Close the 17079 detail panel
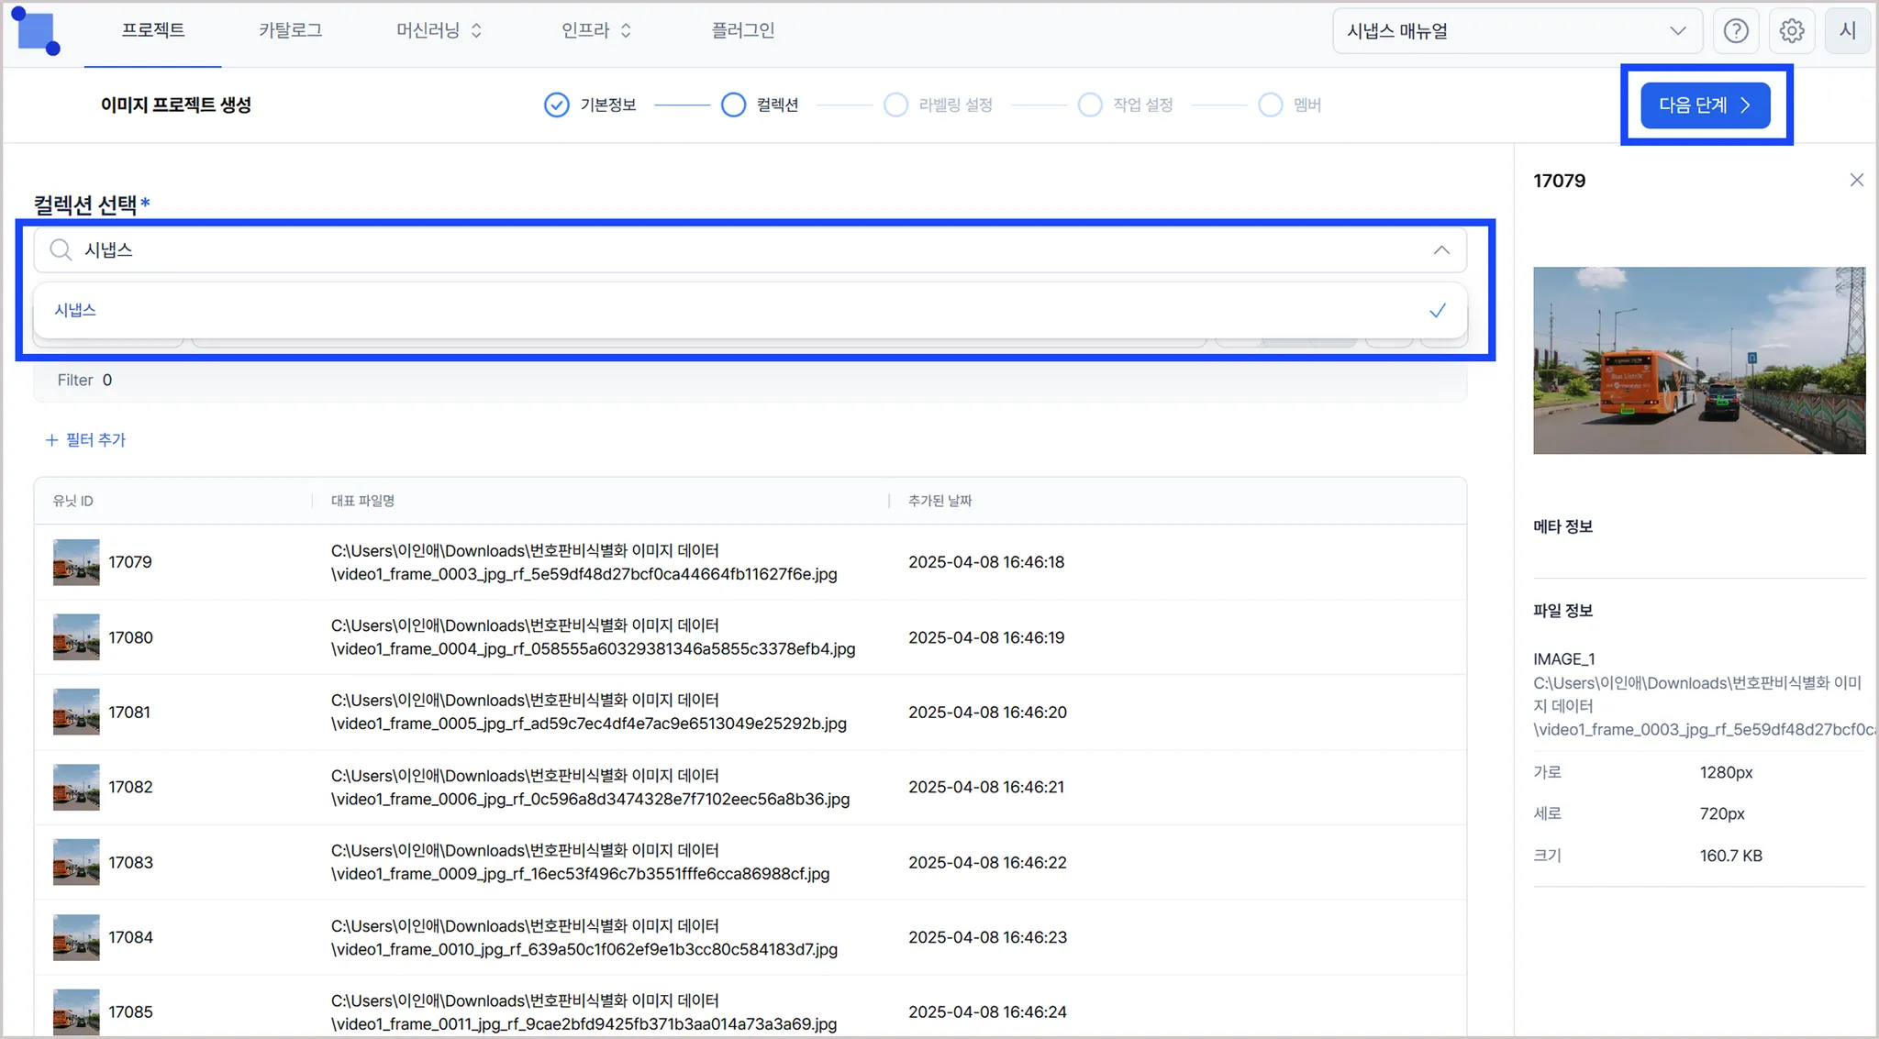This screenshot has width=1879, height=1039. (x=1856, y=180)
